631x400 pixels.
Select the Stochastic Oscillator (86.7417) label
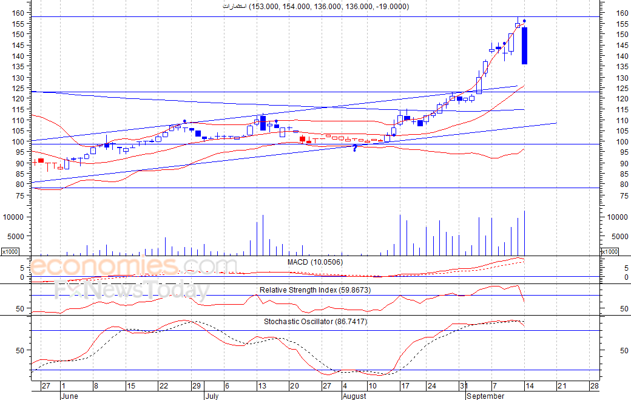(x=315, y=322)
